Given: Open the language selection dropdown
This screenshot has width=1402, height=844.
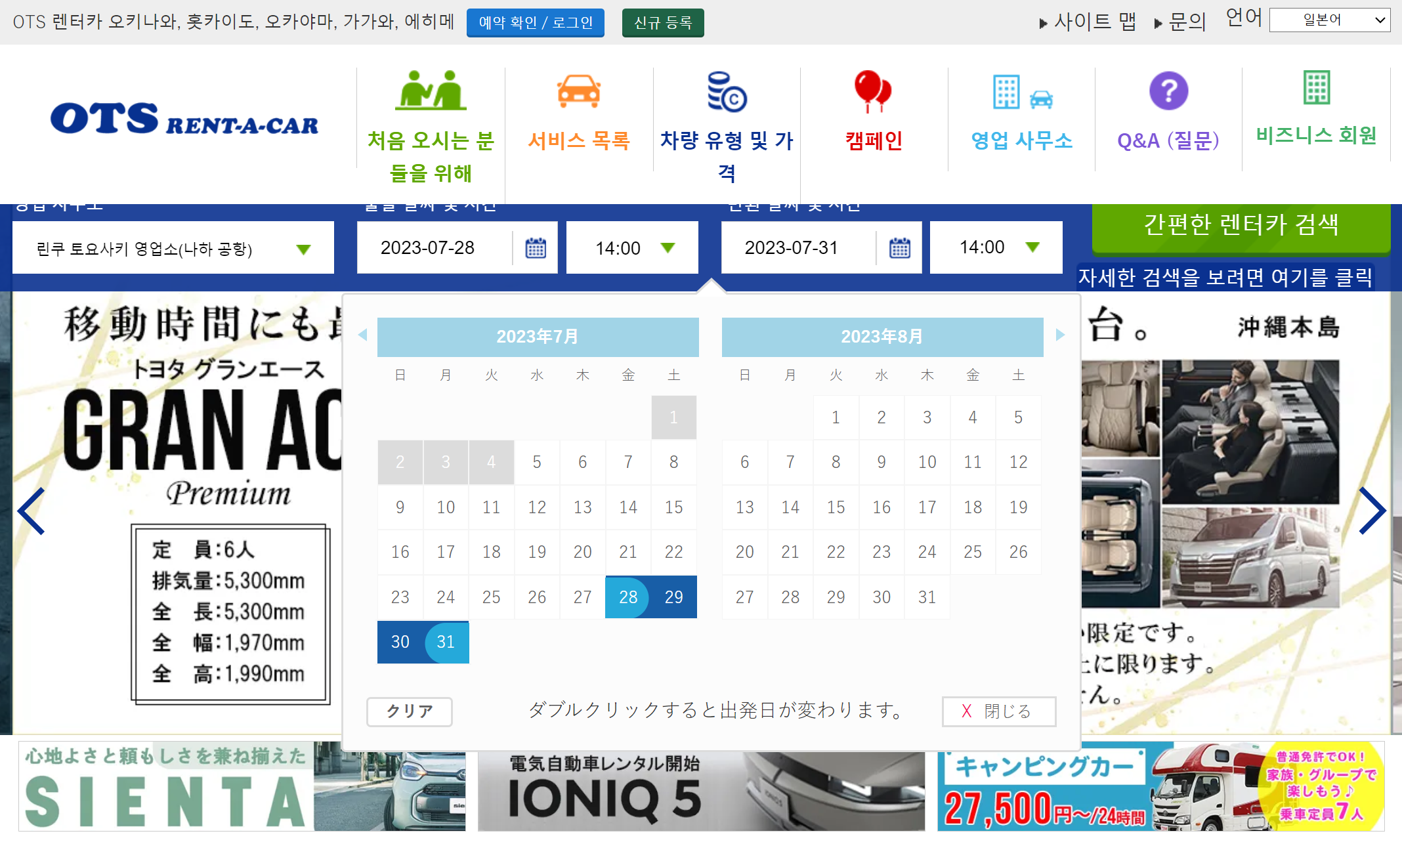Looking at the screenshot, I should [x=1329, y=20].
